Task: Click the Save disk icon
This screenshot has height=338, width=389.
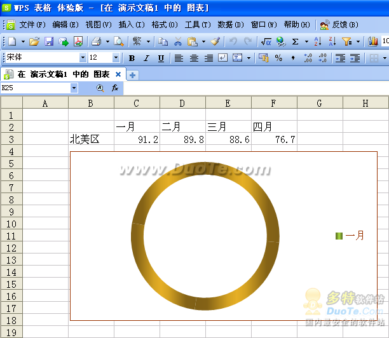Action: coord(49,41)
